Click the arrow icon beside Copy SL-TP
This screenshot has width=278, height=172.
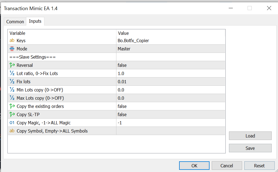coord(12,114)
